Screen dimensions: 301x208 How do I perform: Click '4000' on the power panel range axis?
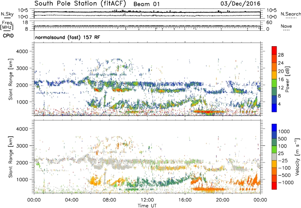click(22, 51)
